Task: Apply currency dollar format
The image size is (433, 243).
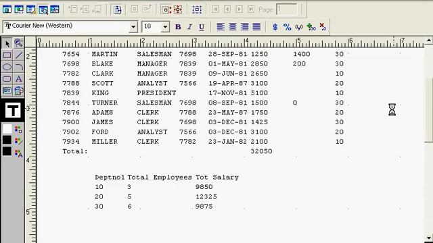Action: coord(275,27)
